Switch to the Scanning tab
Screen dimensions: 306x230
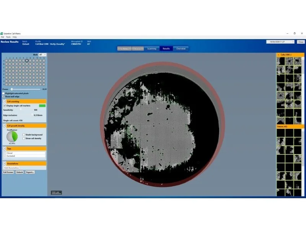coord(151,49)
